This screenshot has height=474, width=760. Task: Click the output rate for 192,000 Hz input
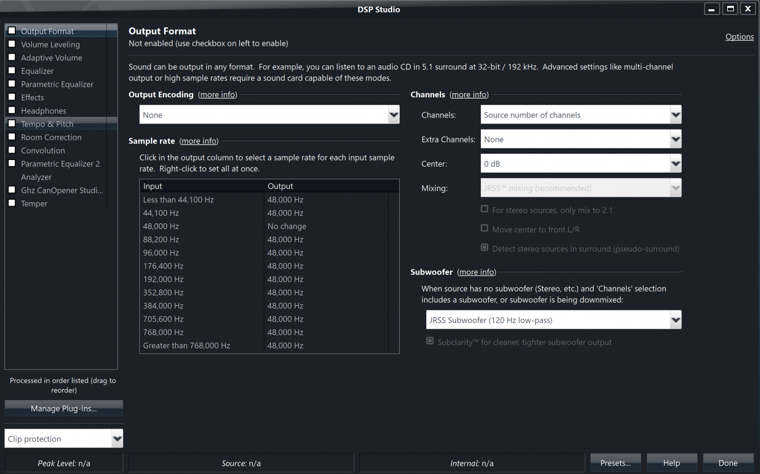(x=285, y=279)
